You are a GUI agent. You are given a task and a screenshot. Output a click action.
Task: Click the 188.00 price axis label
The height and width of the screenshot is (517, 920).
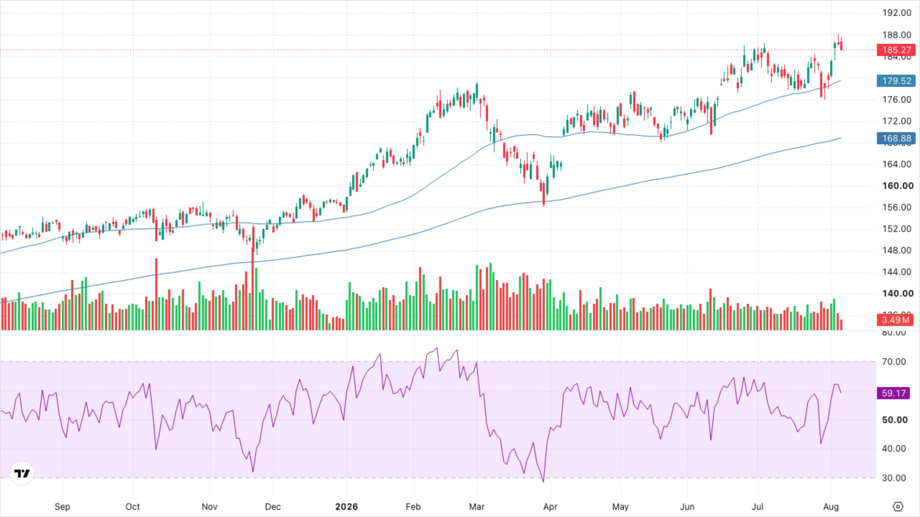click(x=897, y=35)
